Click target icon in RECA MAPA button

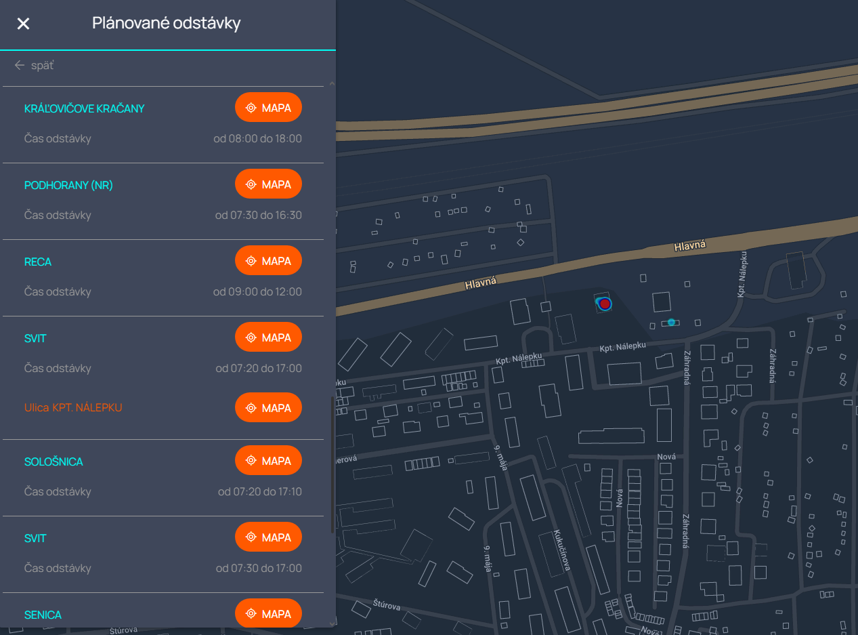pyautogui.click(x=251, y=261)
